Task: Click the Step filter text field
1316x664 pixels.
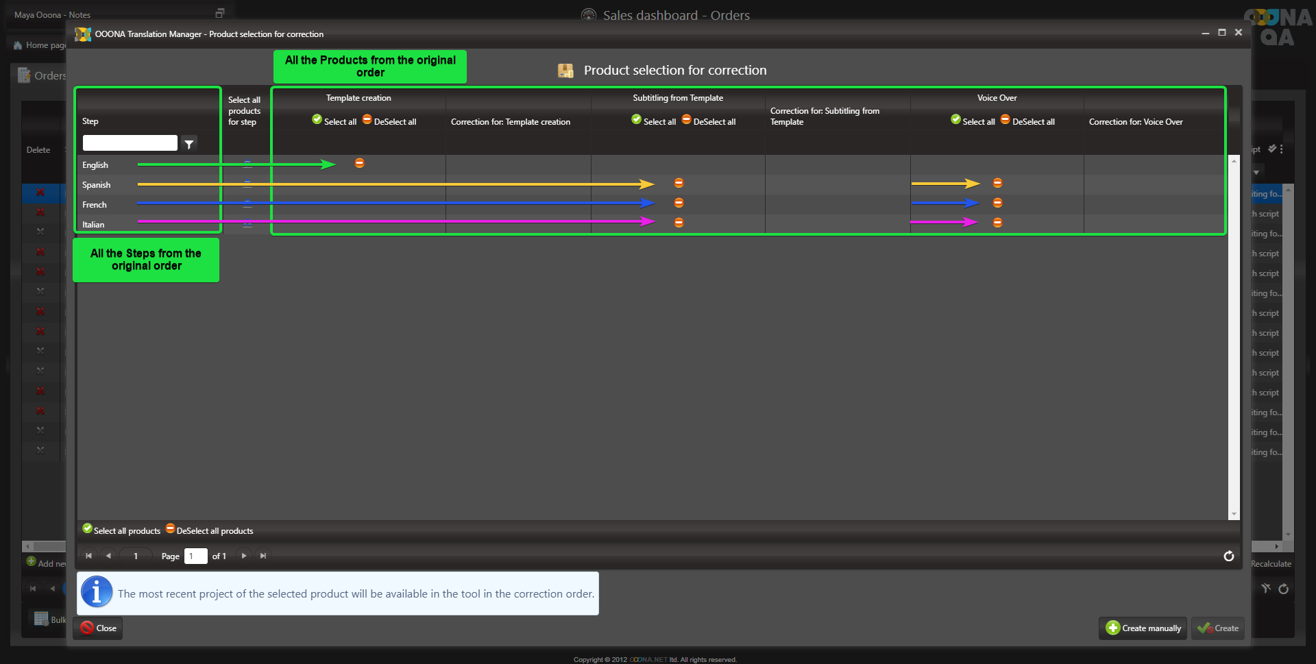Action: (x=130, y=143)
